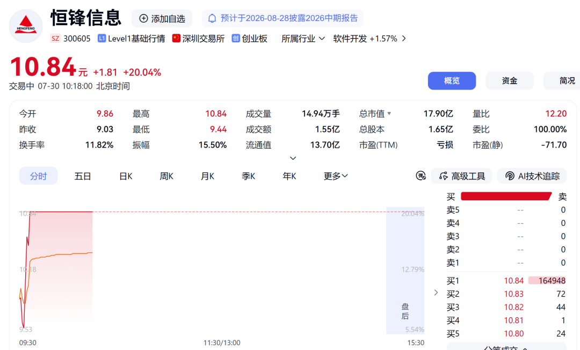Image resolution: width=580 pixels, height=350 pixels.
Task: Click 总股本 value 1.65亿
Action: coord(440,129)
